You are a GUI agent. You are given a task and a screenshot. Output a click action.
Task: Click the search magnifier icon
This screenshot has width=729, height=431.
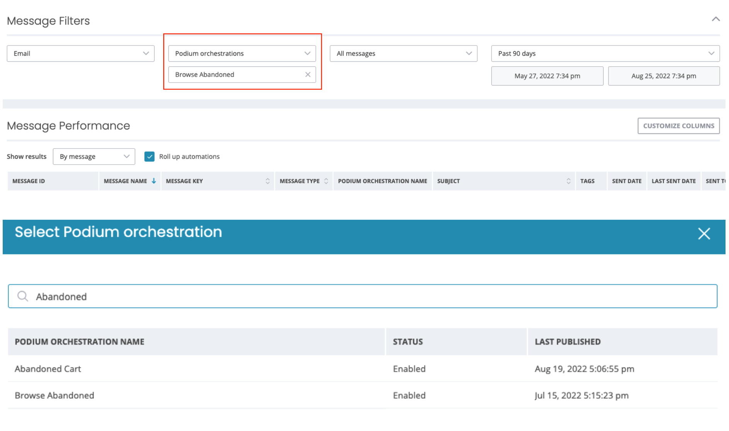(23, 296)
